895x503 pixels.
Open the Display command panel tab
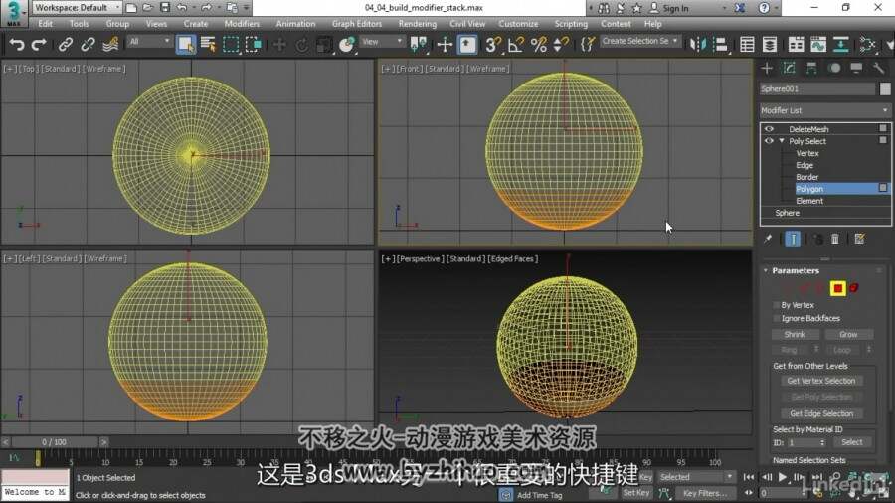click(x=856, y=69)
